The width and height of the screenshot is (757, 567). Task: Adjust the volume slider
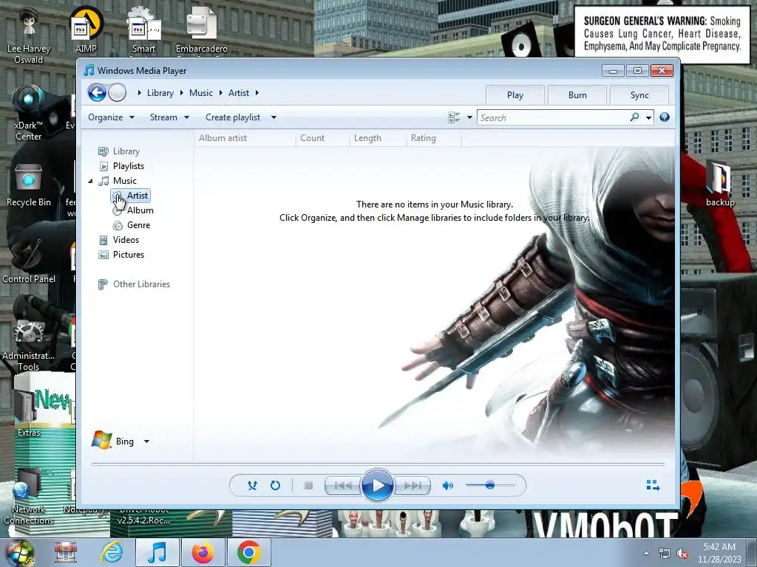coord(489,485)
